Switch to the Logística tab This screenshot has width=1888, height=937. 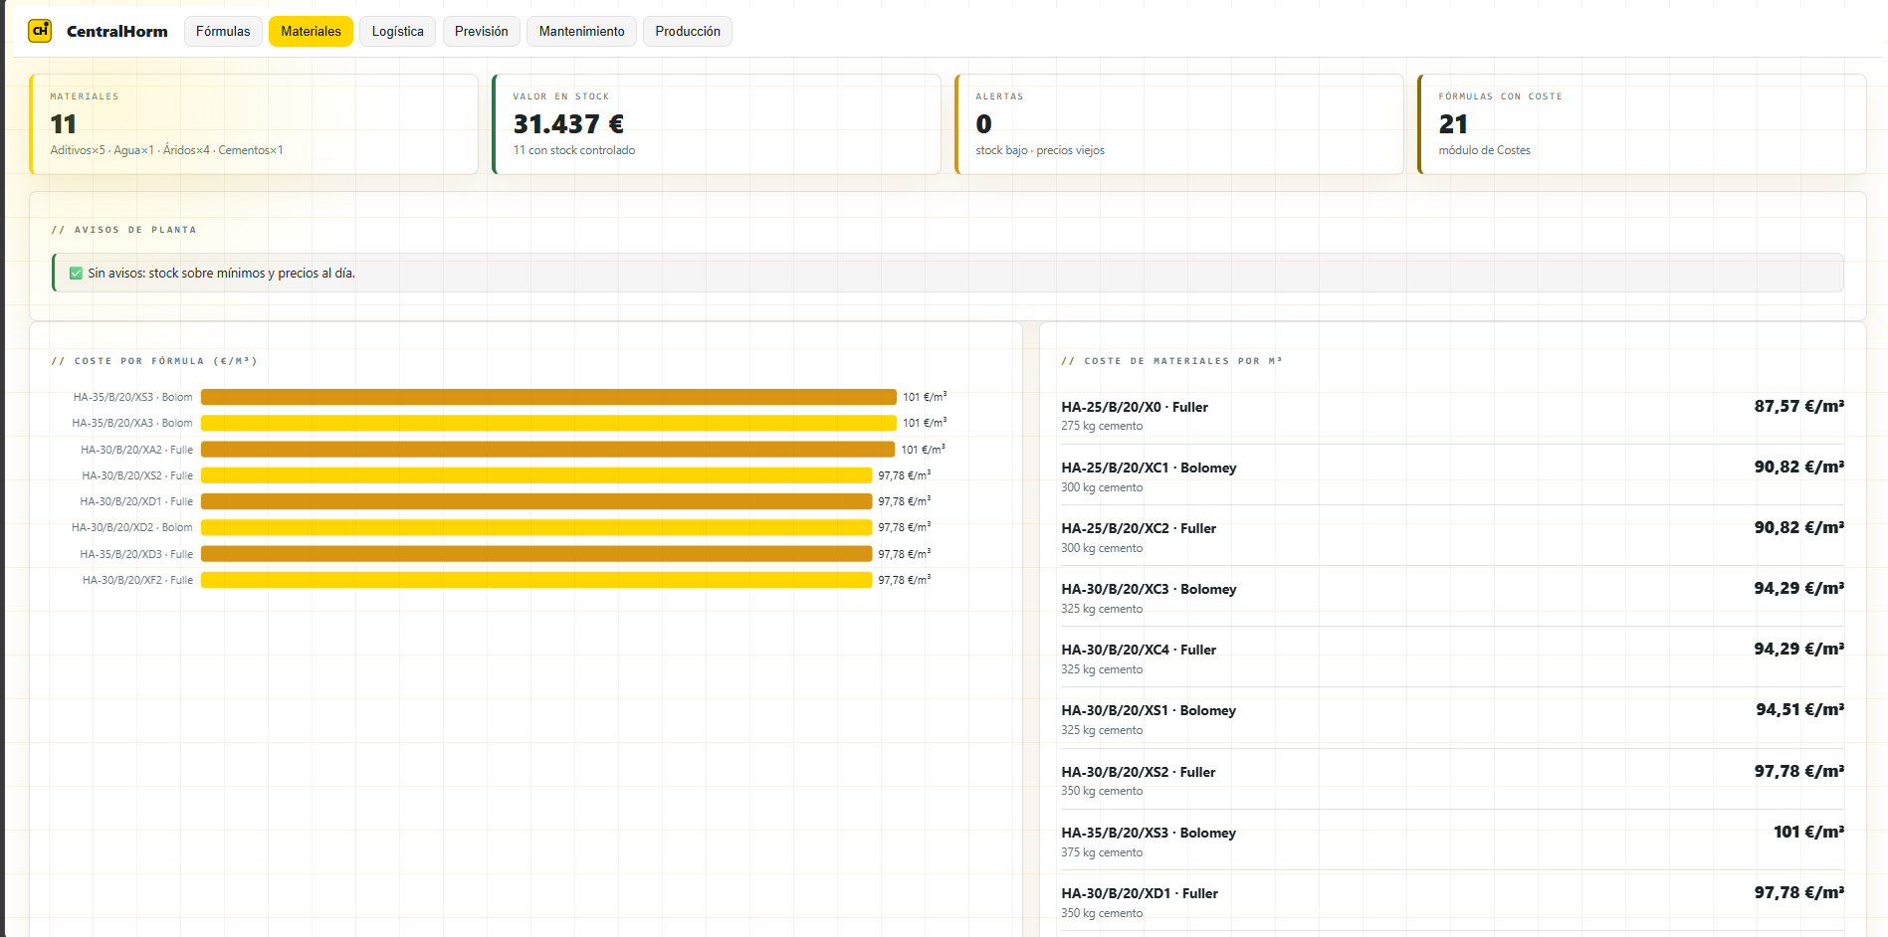pos(397,32)
